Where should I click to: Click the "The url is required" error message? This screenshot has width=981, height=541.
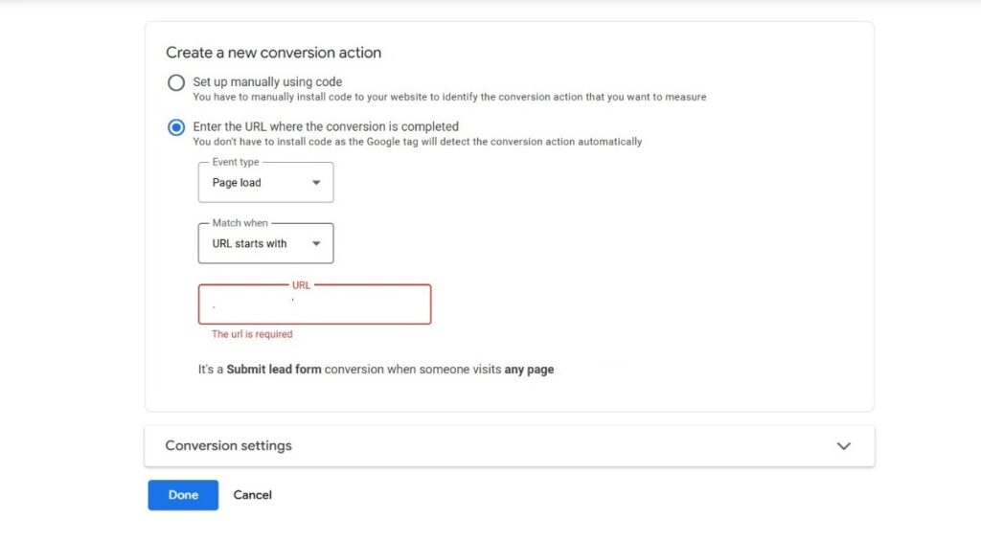point(252,335)
